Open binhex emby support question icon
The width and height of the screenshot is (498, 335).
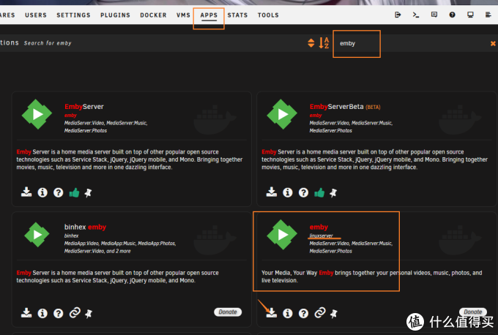click(59, 313)
